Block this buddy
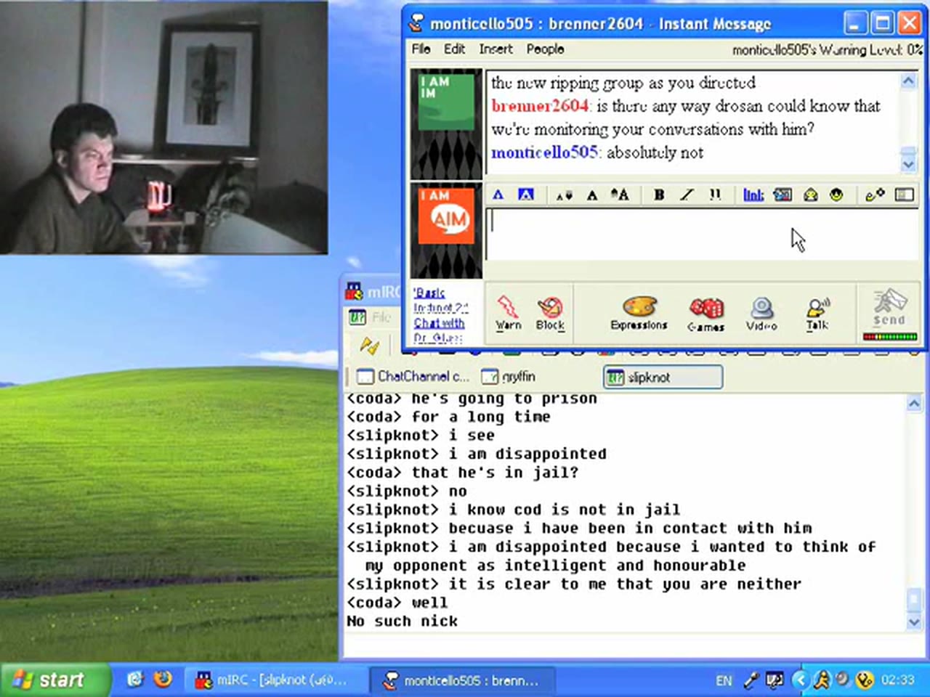 pos(550,313)
